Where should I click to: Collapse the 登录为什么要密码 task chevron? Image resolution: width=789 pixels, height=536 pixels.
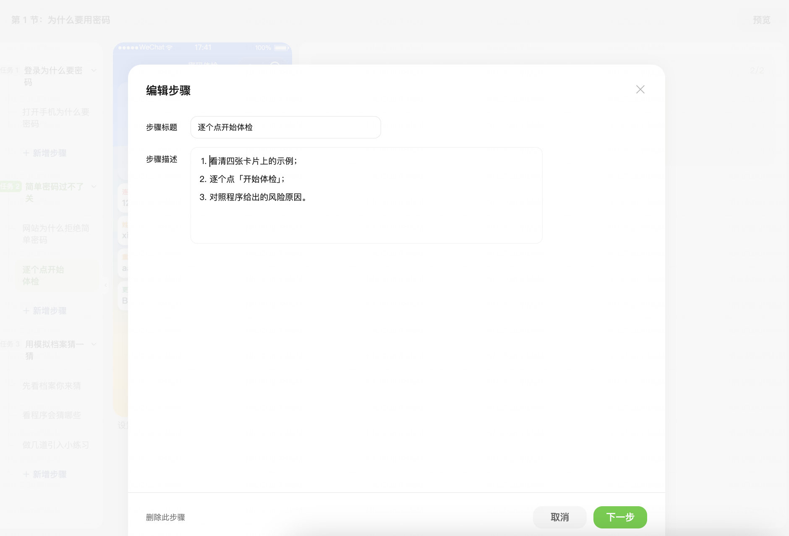pyautogui.click(x=94, y=70)
